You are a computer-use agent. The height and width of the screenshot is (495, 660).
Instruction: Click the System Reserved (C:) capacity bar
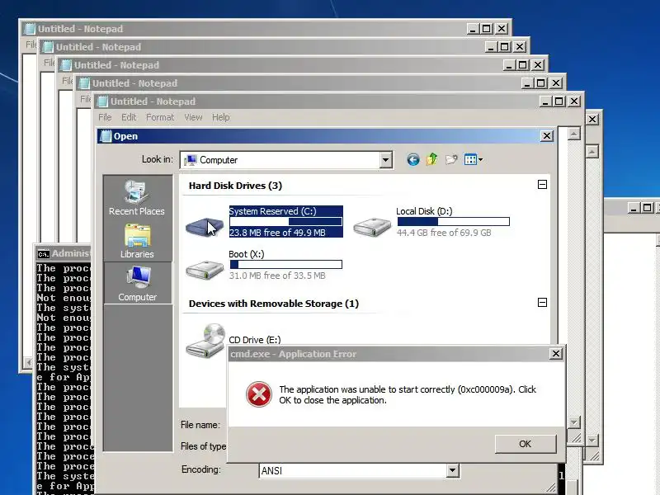point(285,221)
